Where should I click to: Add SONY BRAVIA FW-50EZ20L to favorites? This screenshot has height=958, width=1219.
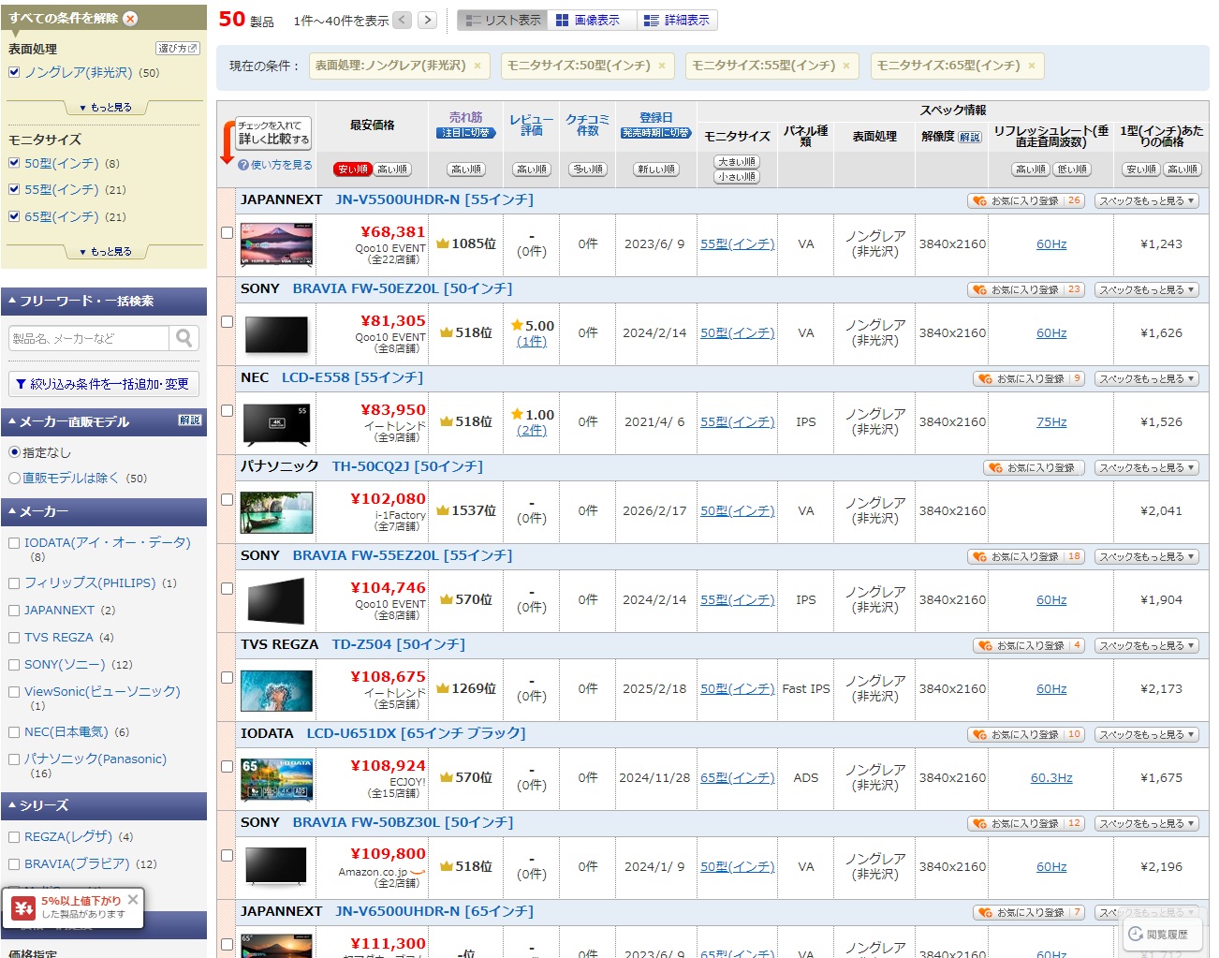(1026, 289)
